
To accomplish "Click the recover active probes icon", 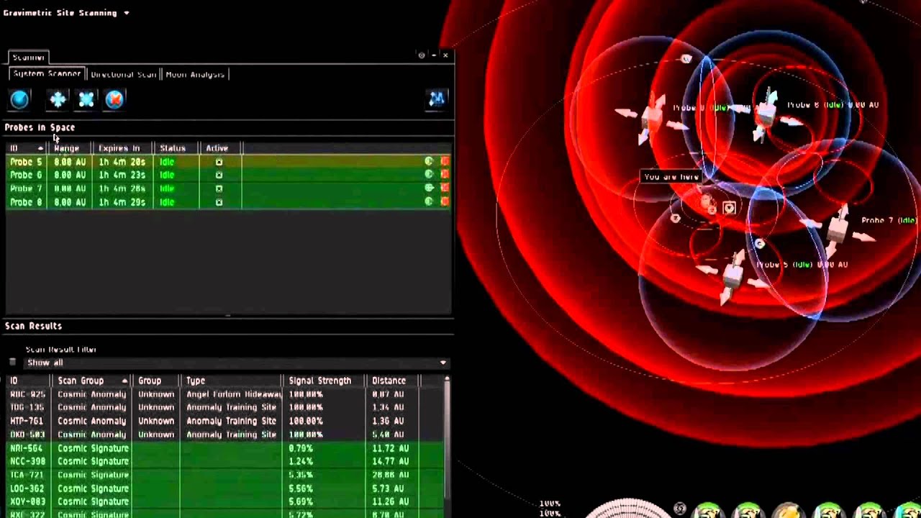I will click(58, 99).
